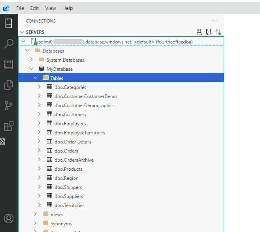Select the dbo.OrdersArchive table
Viewport: 260px width, 232px height.
74,160
